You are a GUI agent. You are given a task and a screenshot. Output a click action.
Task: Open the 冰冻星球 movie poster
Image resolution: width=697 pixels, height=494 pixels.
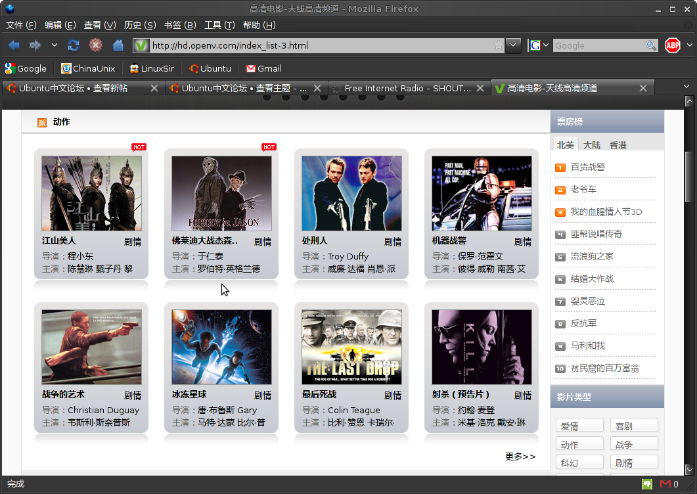(x=221, y=347)
